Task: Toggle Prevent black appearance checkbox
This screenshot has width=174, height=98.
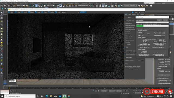Action: [x=158, y=84]
